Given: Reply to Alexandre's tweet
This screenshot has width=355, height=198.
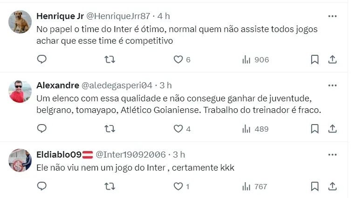Looking at the screenshot, I should [41, 129].
